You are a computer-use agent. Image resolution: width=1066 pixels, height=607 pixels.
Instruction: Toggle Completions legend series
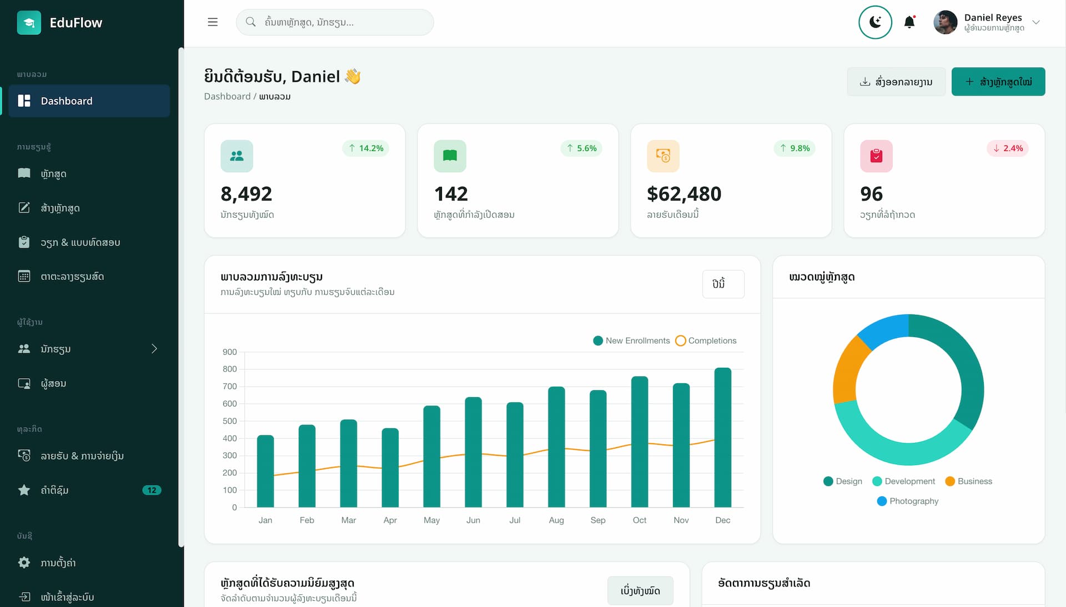706,340
